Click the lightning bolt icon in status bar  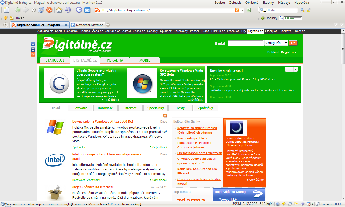tap(284, 204)
